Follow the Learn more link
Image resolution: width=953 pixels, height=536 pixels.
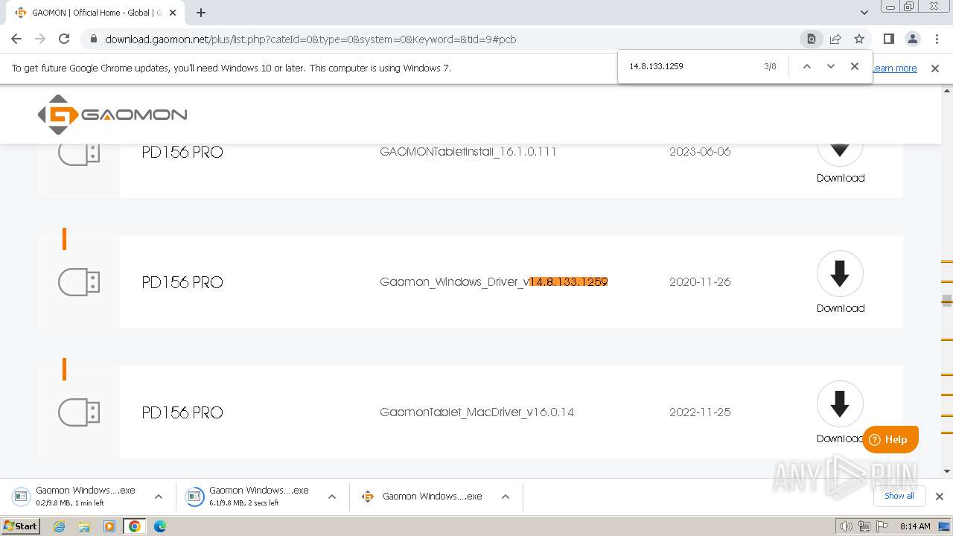pos(894,68)
